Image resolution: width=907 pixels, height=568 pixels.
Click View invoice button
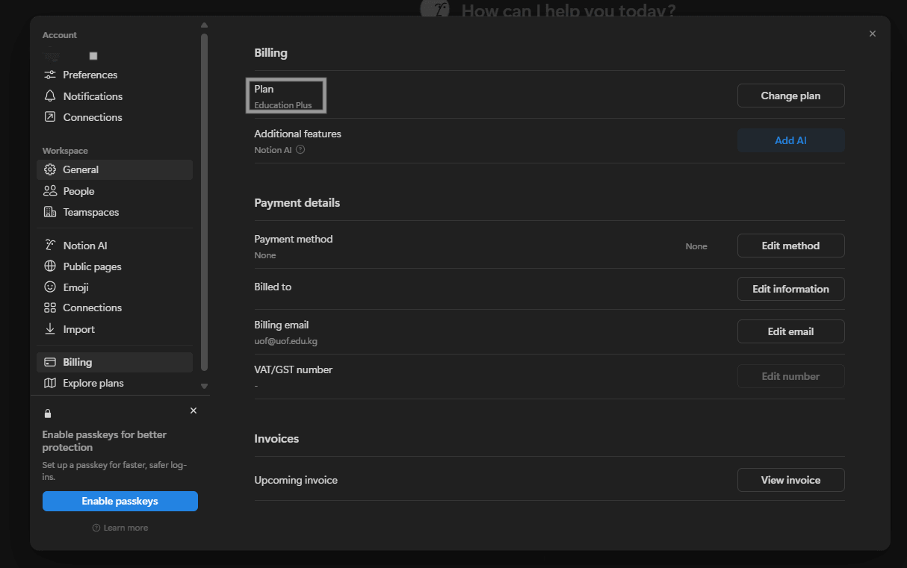tap(790, 480)
